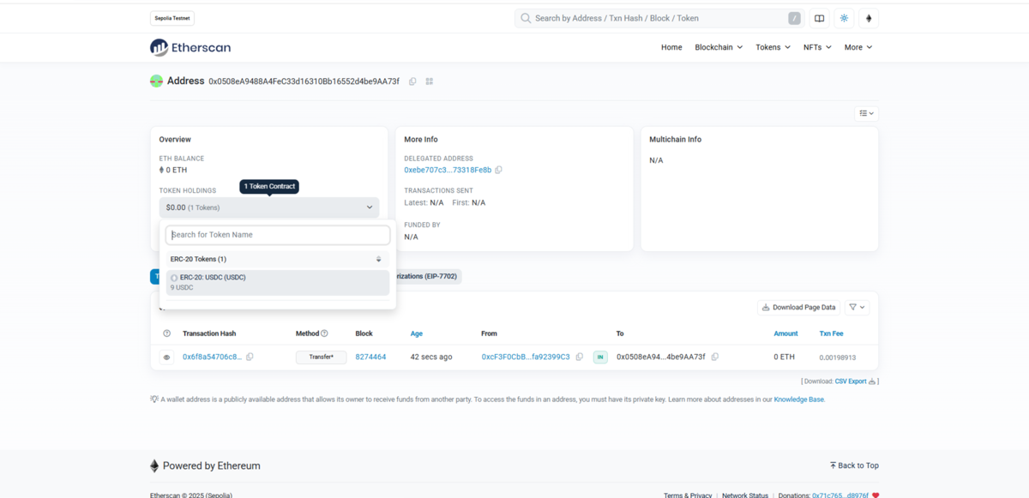Click Download Page Data button
The width and height of the screenshot is (1029, 498).
798,307
